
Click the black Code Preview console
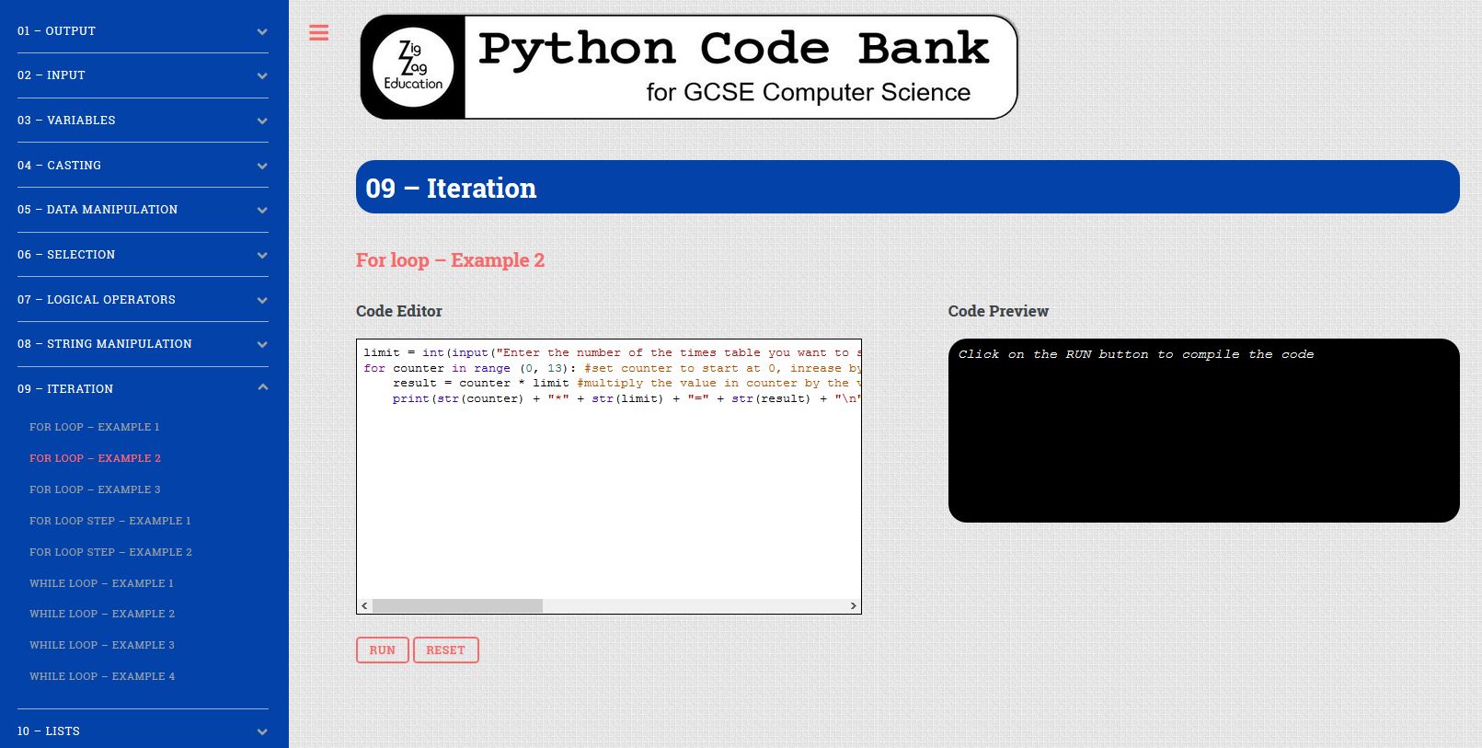[1203, 442]
